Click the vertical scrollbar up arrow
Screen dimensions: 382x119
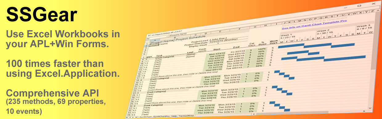378,10
